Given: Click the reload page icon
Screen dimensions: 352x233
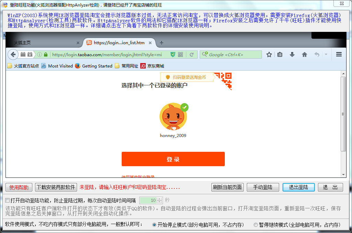Looking at the screenshot, I should point(191,54).
